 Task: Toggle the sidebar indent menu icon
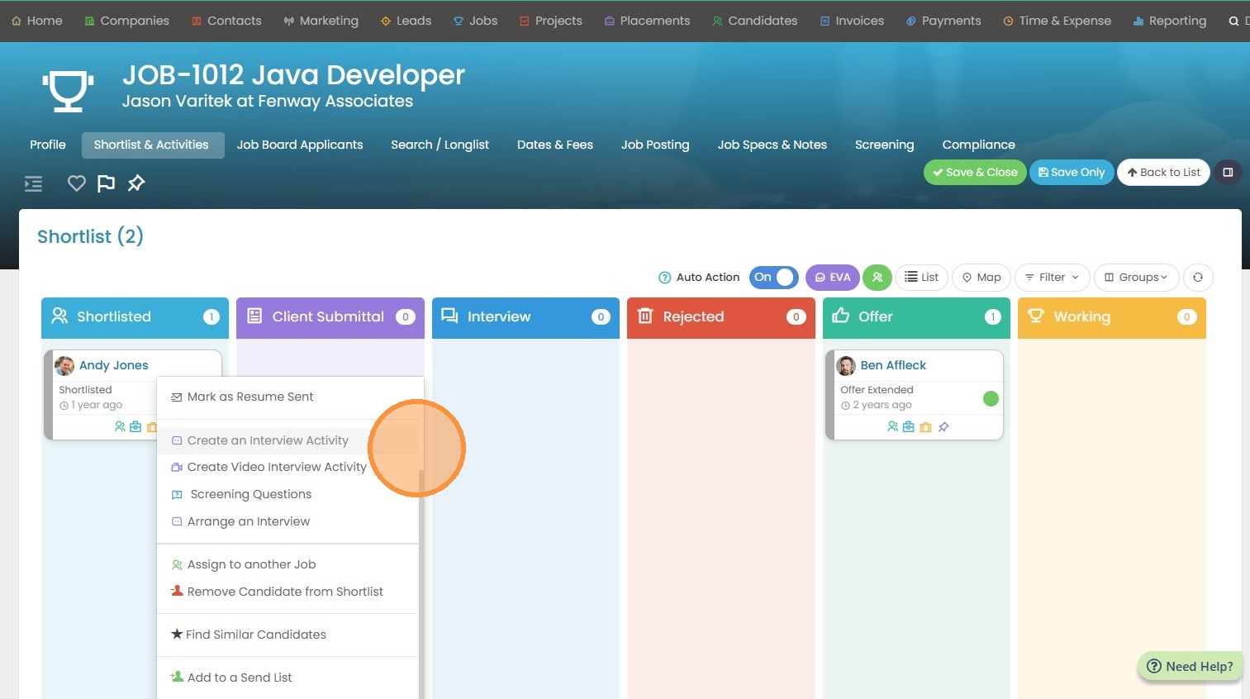tap(34, 183)
